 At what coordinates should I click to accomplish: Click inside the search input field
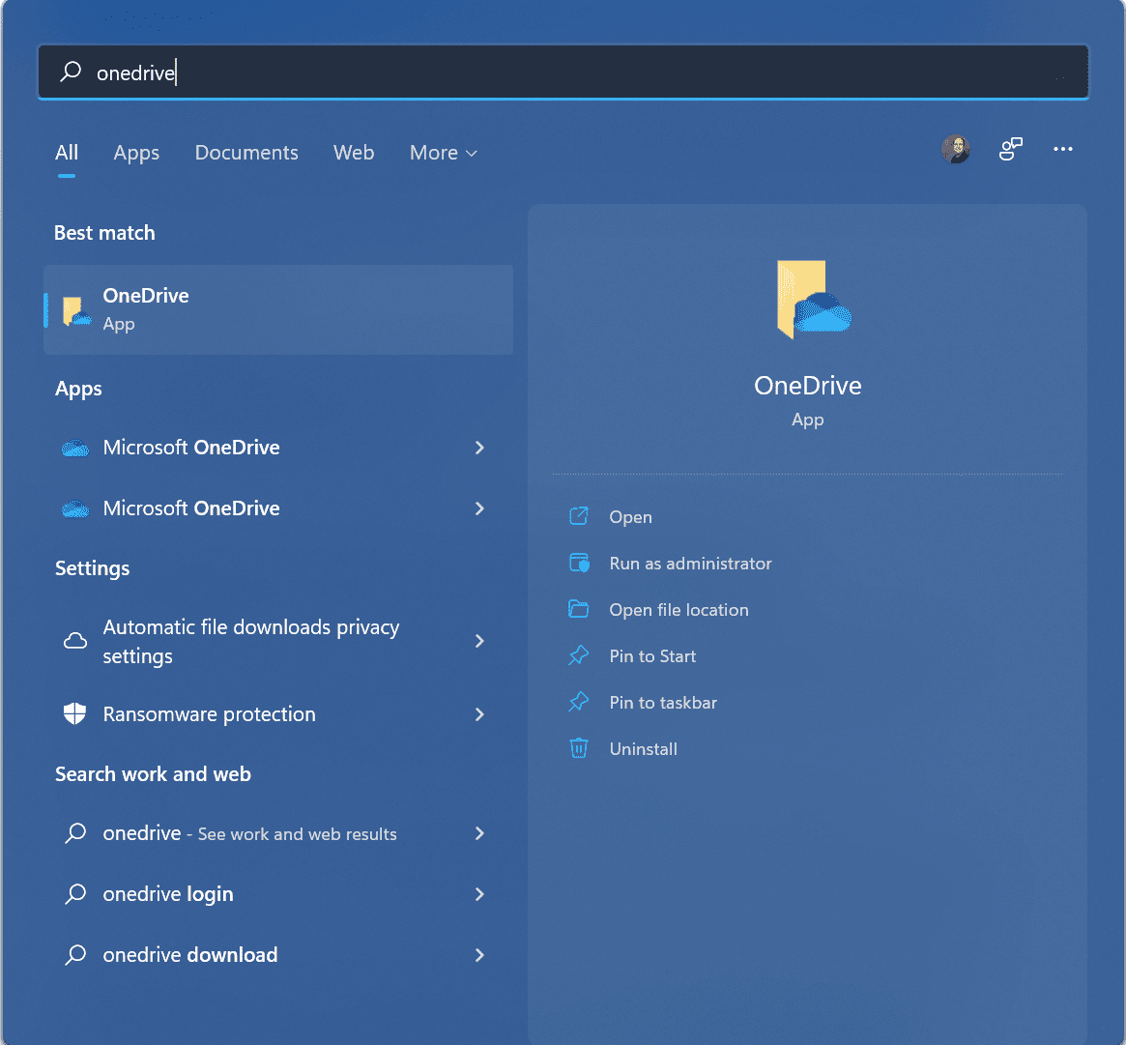click(387, 72)
